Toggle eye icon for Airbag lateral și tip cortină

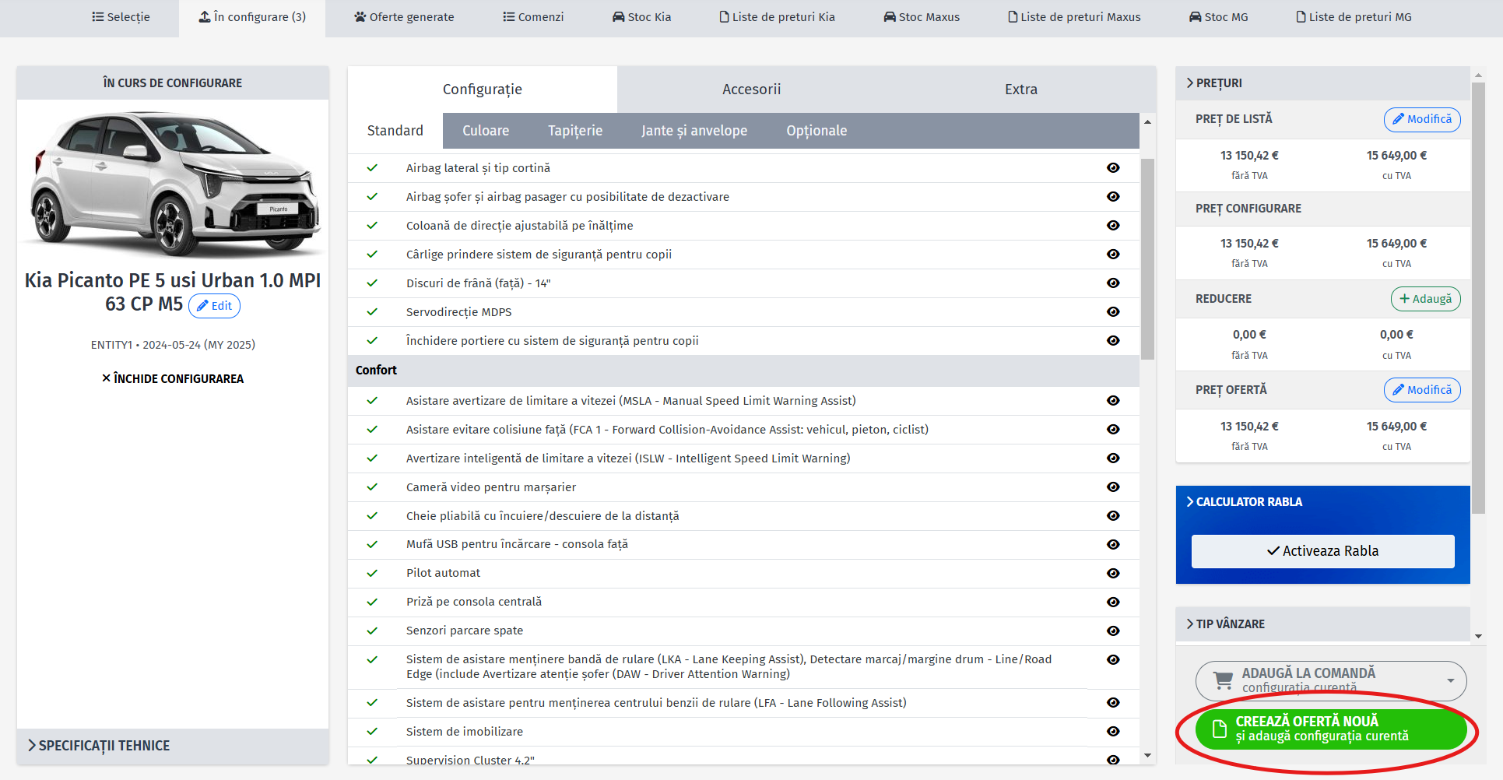click(x=1113, y=168)
